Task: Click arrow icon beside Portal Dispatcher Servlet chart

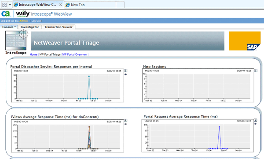Action: click(x=125, y=74)
